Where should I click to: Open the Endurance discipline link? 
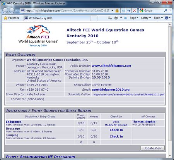click(14, 122)
